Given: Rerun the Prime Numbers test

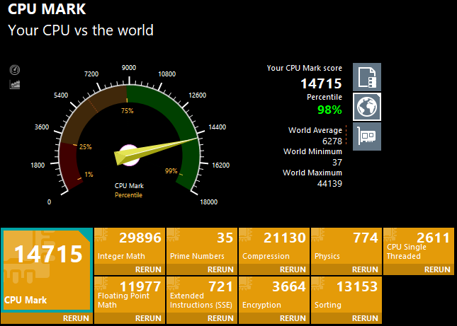Looking at the screenshot, I should (x=220, y=269).
